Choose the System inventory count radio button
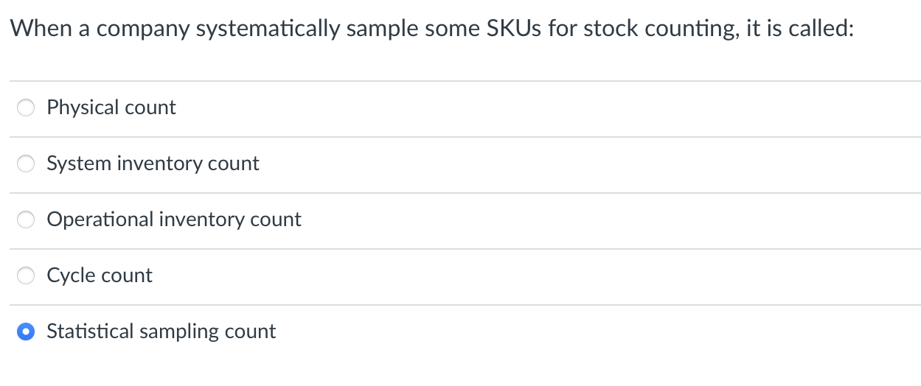This screenshot has width=921, height=386. point(26,164)
